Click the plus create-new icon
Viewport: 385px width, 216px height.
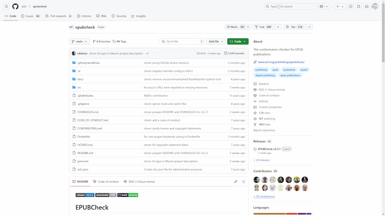click(x=338, y=6)
